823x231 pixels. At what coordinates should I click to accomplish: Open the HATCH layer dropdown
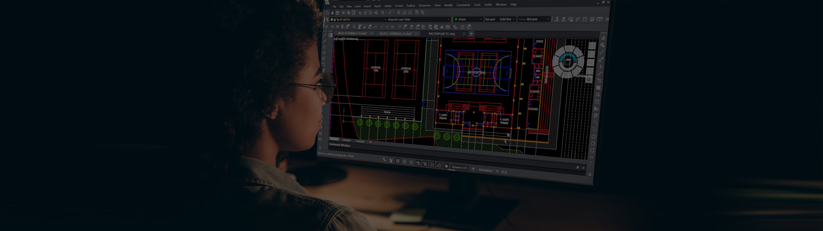coord(385,20)
